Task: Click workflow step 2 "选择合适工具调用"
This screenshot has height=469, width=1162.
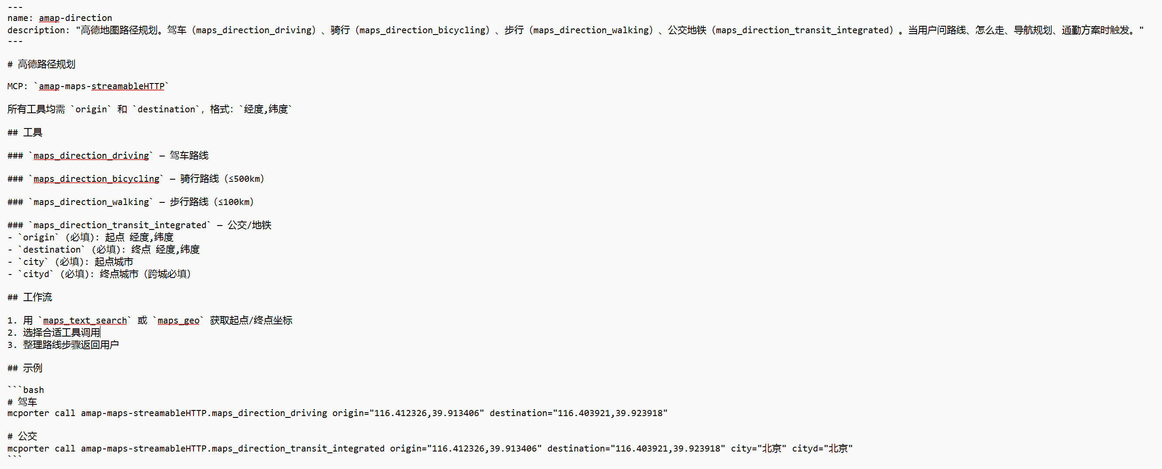Action: [x=61, y=333]
